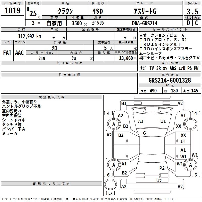
Task: Click the note タッチP跡
Action: click(x=12, y=124)
